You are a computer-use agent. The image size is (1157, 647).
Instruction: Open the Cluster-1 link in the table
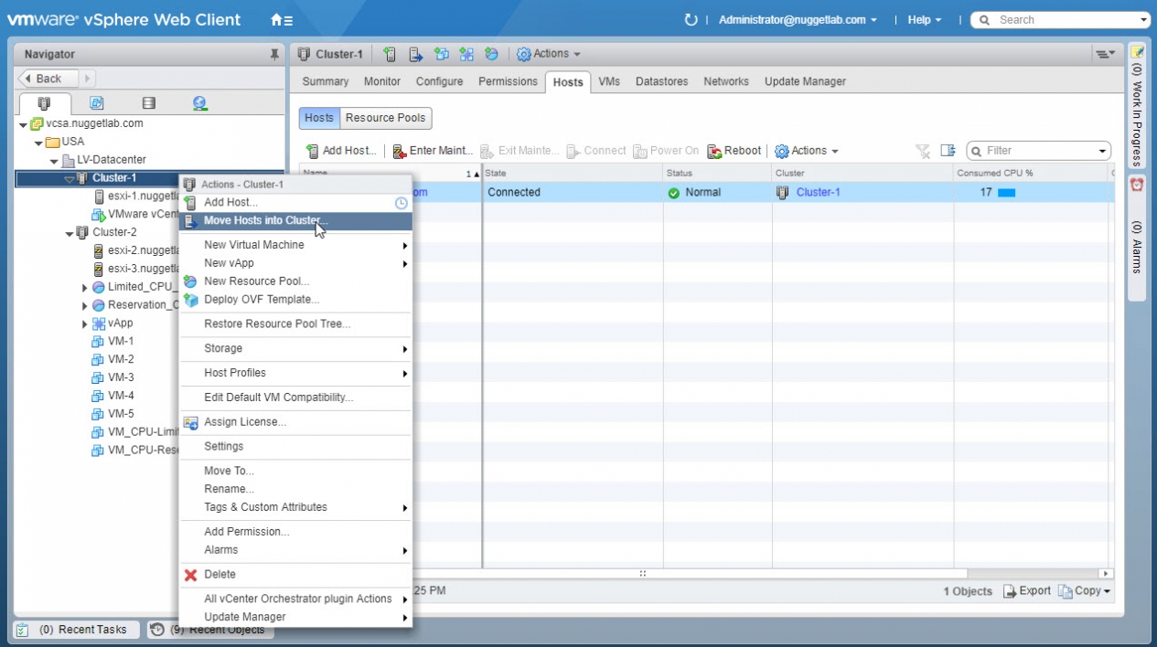click(x=818, y=193)
